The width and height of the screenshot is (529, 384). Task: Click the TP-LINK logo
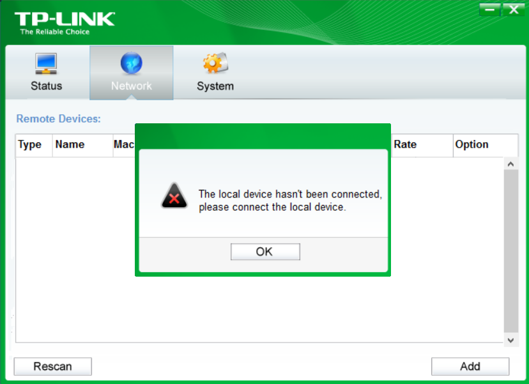click(65, 23)
